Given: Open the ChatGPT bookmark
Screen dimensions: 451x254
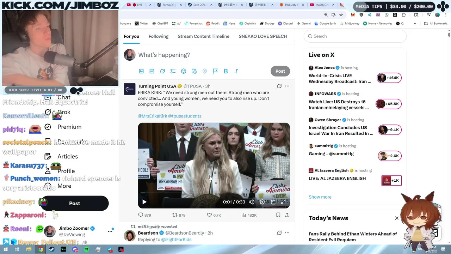Looking at the screenshot, I should [160, 24].
